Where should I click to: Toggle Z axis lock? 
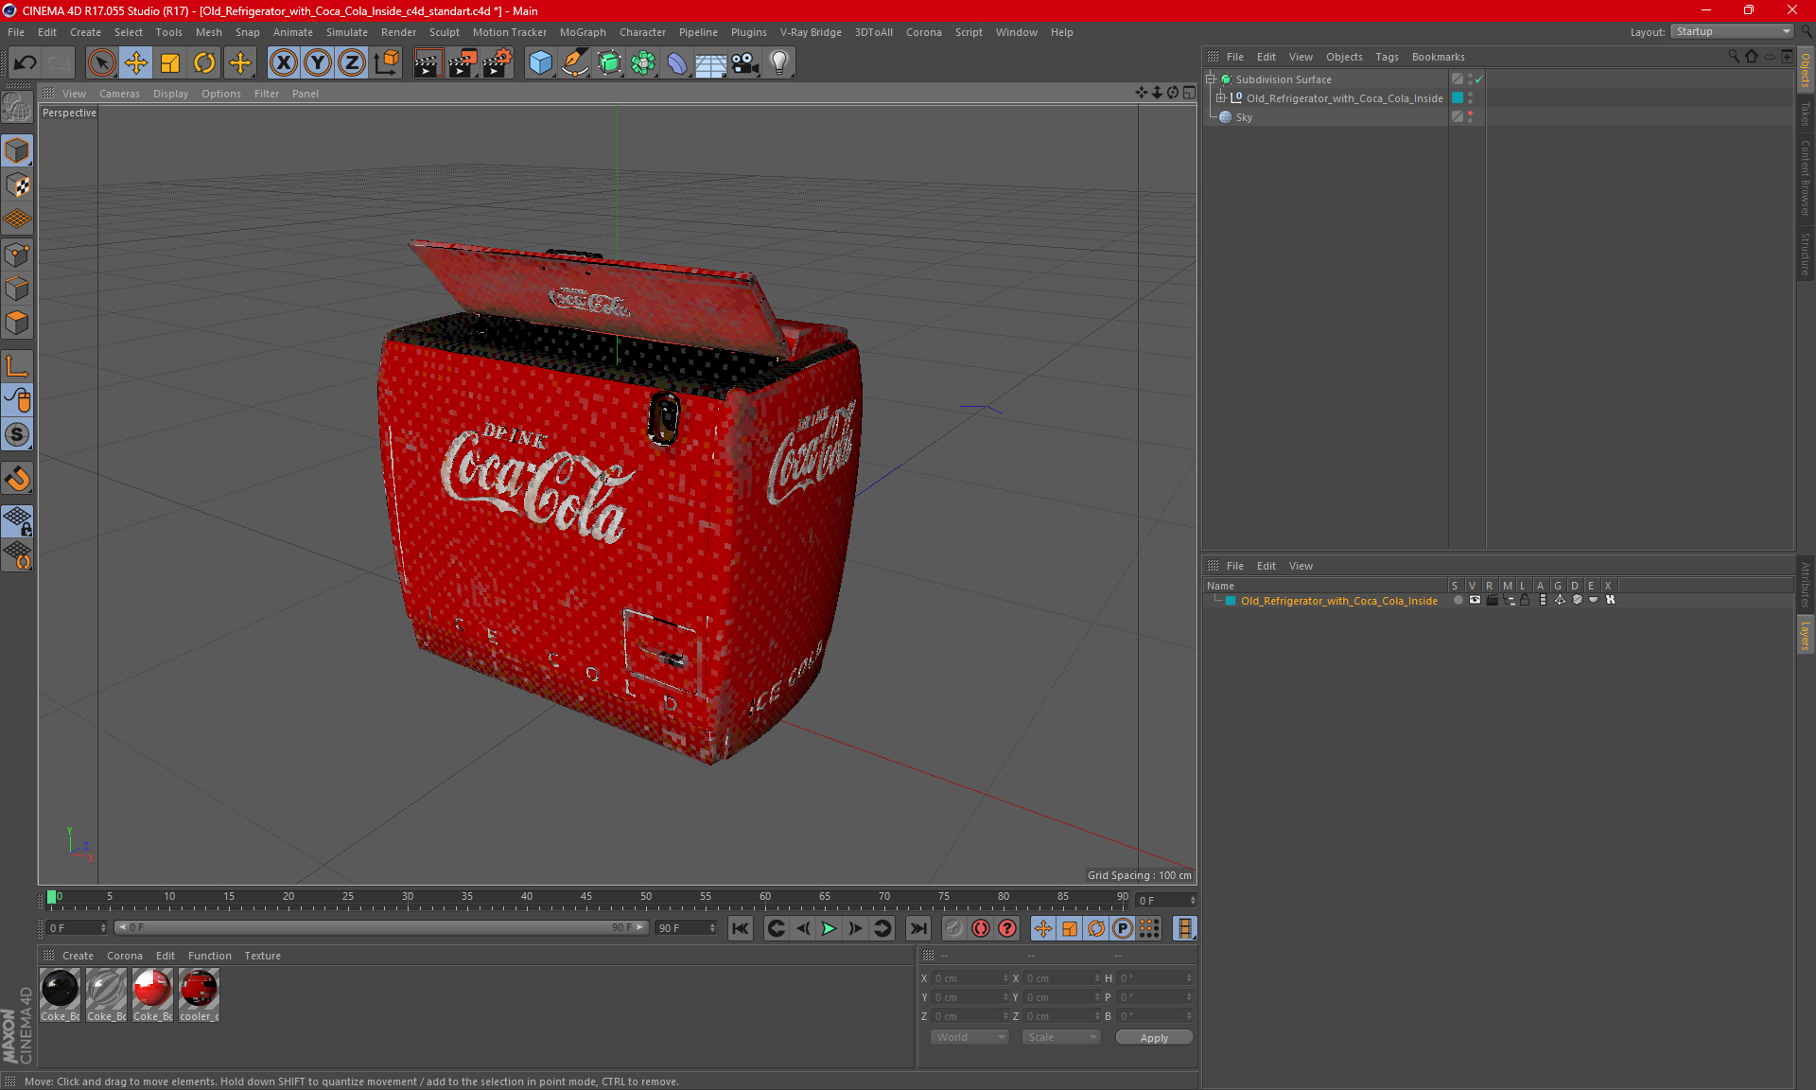click(351, 63)
